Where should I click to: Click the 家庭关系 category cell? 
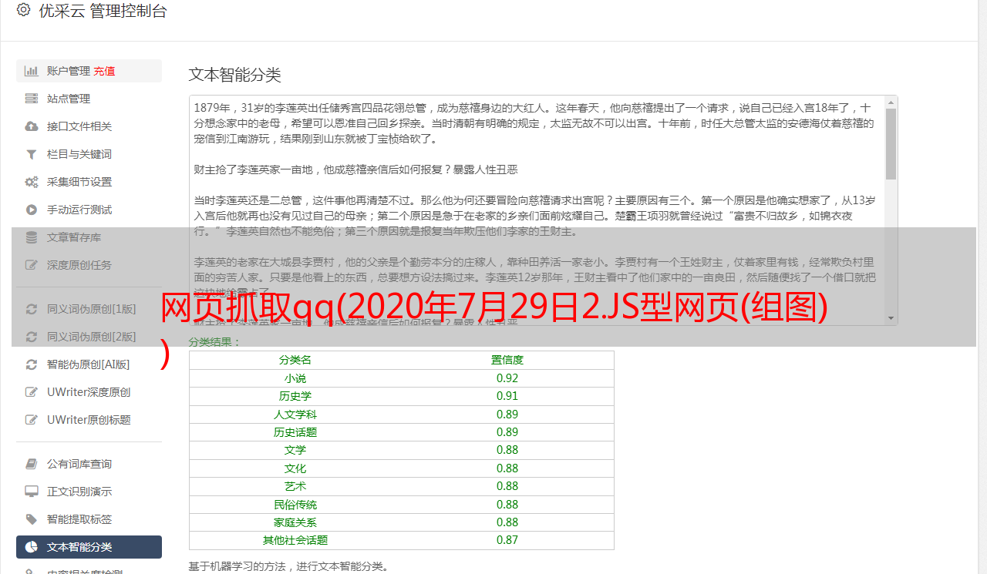295,522
